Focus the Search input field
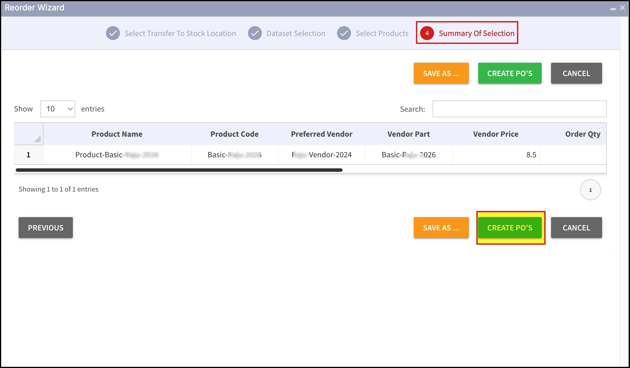The height and width of the screenshot is (368, 630). 519,109
